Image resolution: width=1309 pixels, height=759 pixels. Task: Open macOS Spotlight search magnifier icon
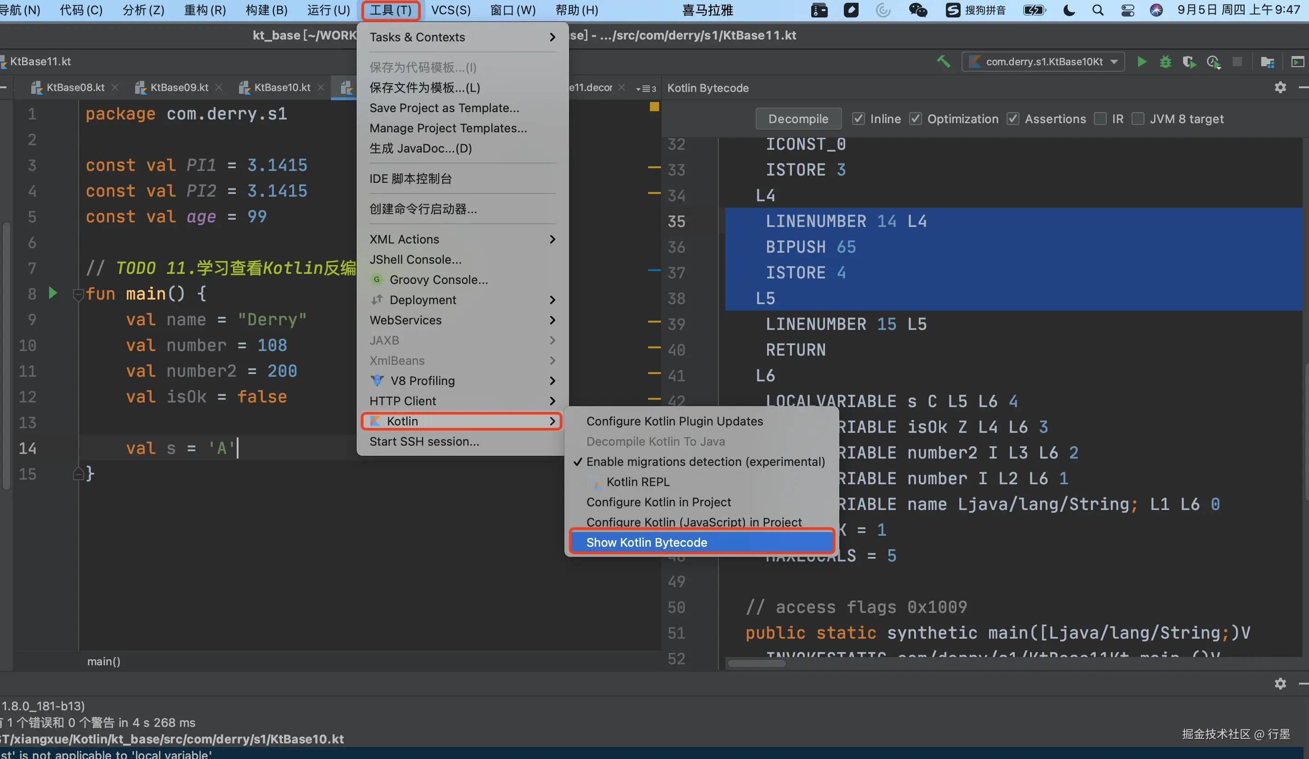(x=1098, y=10)
